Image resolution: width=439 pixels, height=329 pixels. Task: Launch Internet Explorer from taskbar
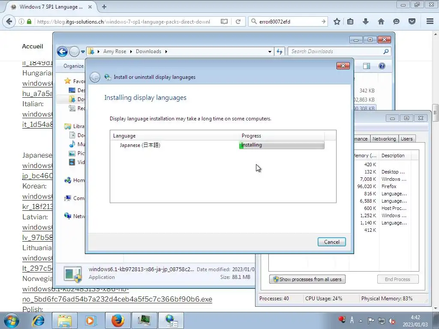pyautogui.click(x=38, y=320)
